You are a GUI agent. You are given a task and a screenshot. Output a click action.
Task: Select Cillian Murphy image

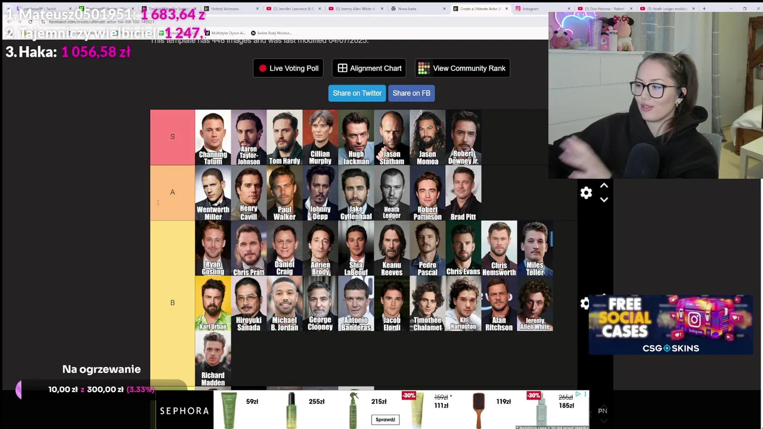point(320,137)
